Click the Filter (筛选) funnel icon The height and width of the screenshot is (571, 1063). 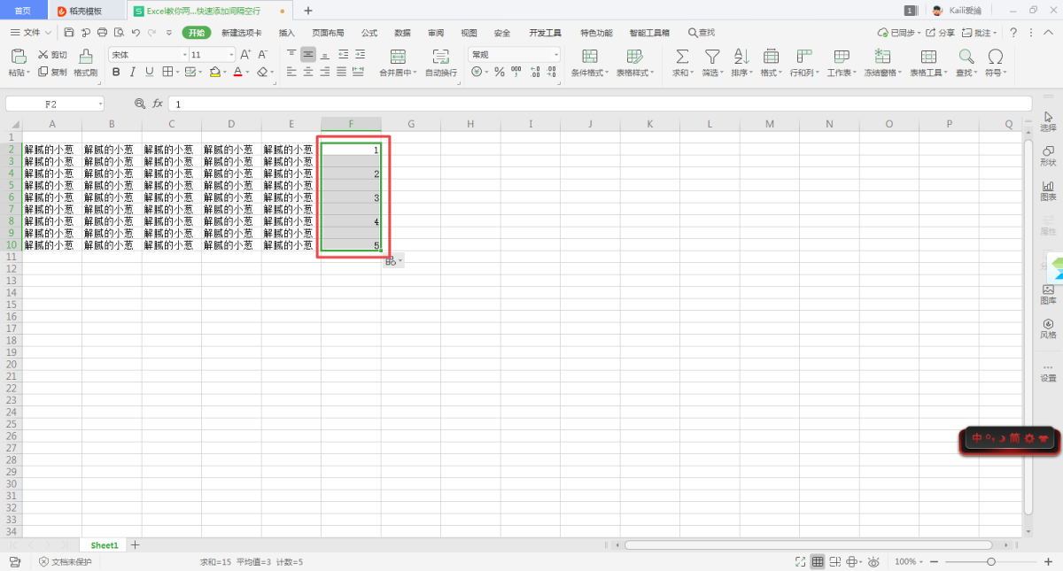[711, 57]
